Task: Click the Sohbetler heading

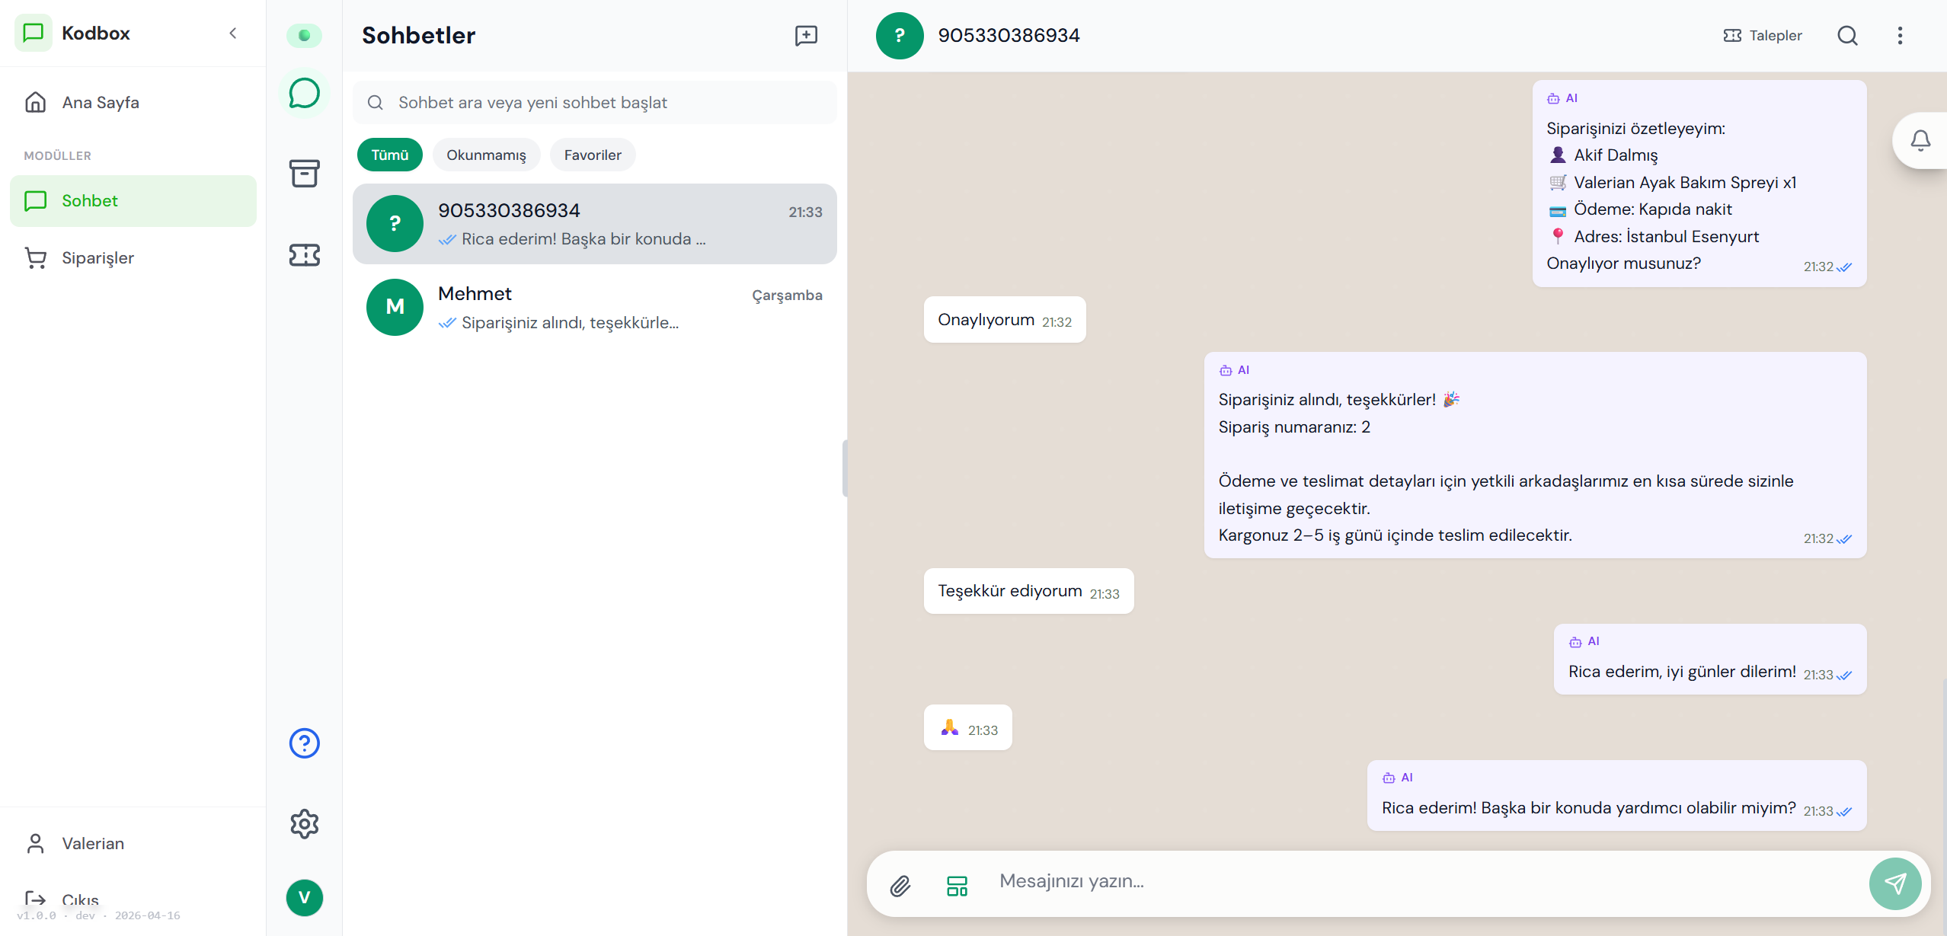Action: 418,35
